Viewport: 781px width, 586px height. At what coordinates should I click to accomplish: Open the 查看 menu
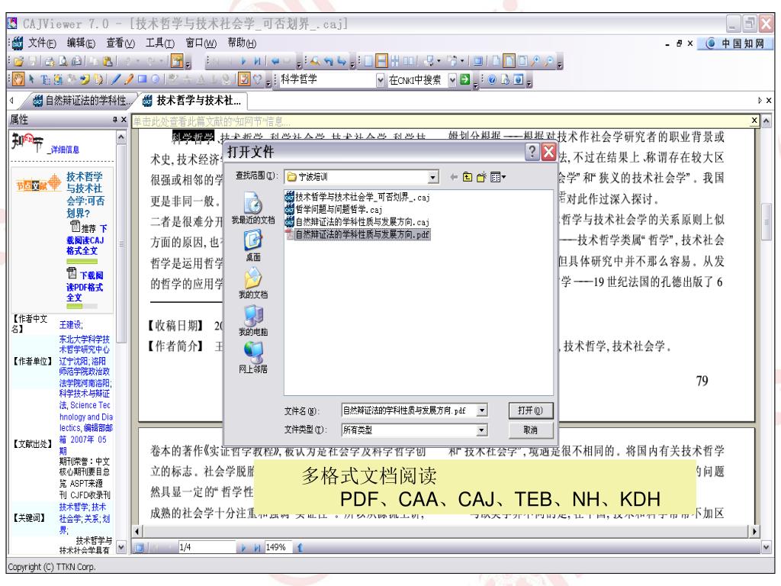(x=120, y=43)
